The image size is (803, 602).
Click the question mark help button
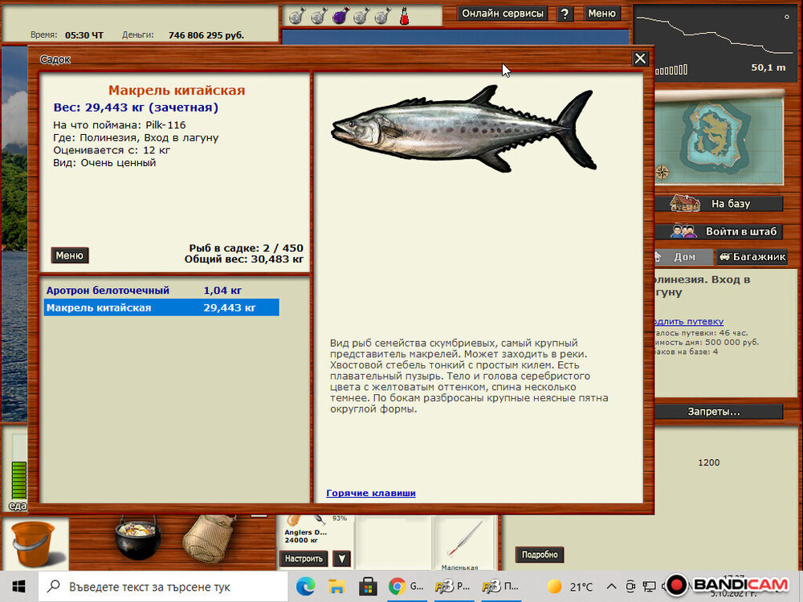point(565,14)
